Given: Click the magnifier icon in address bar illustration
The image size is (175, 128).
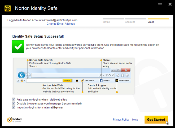Looking at the screenshot, I should (x=100, y=75).
